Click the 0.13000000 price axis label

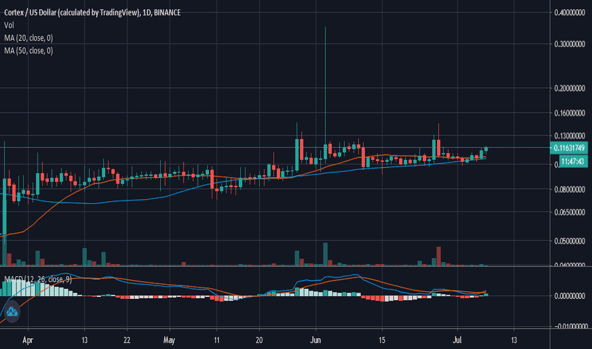coord(569,136)
